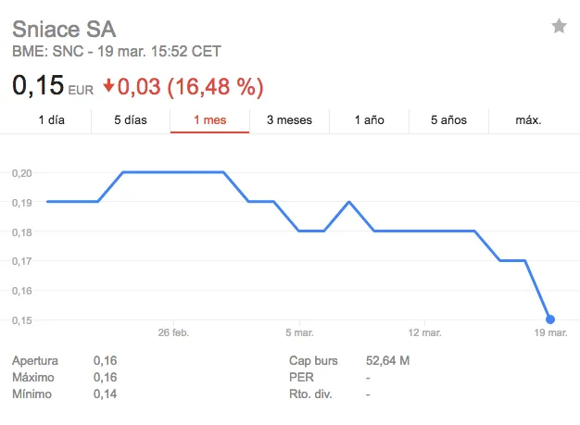Switch to the 1 día range tab
This screenshot has width=580, height=425.
click(52, 120)
